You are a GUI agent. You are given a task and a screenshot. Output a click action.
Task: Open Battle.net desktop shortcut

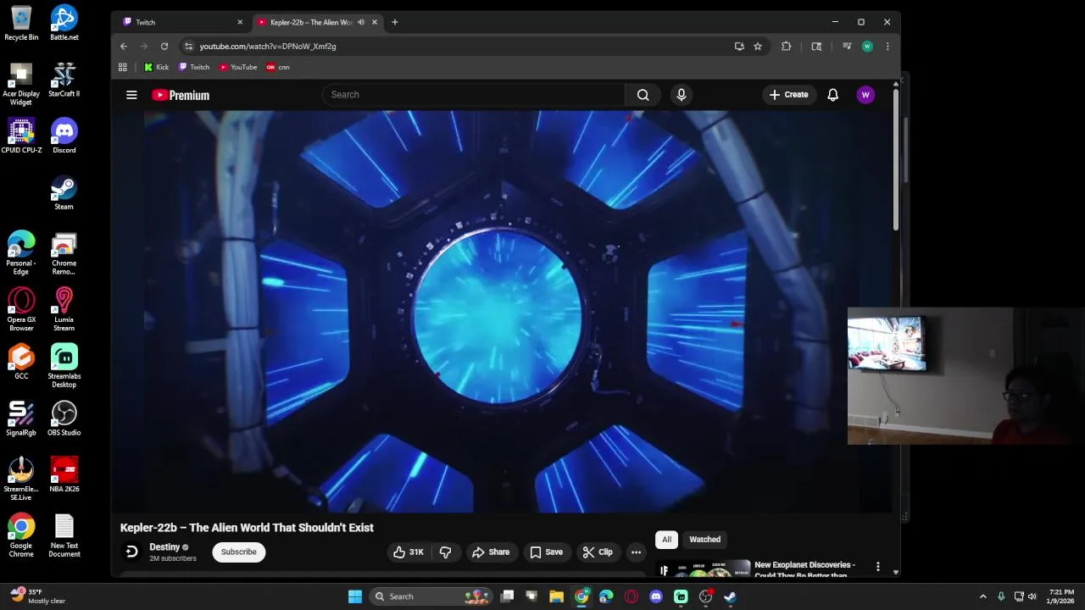click(x=64, y=23)
